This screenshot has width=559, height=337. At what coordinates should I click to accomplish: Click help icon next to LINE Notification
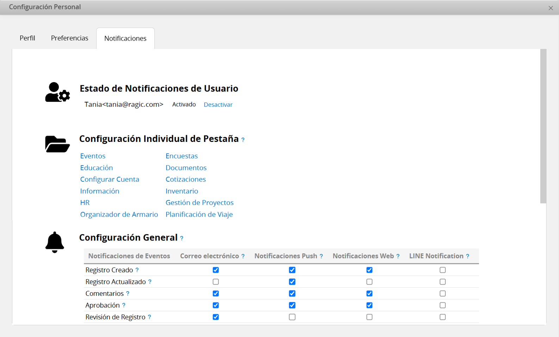click(468, 256)
